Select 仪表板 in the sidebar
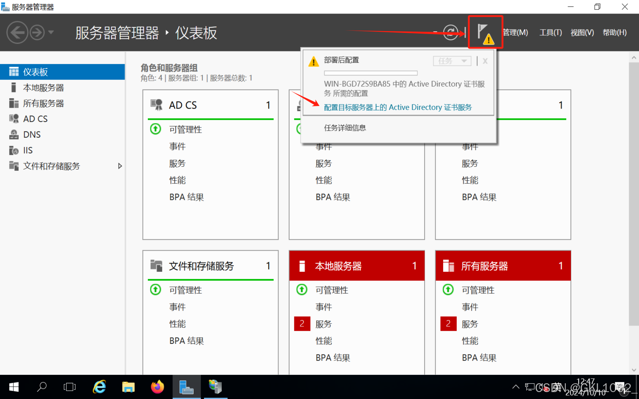This screenshot has height=399, width=639. coord(62,72)
